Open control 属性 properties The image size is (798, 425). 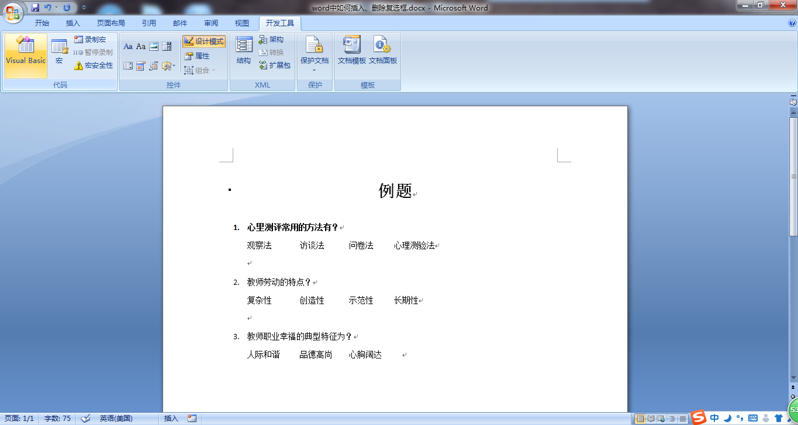click(197, 56)
